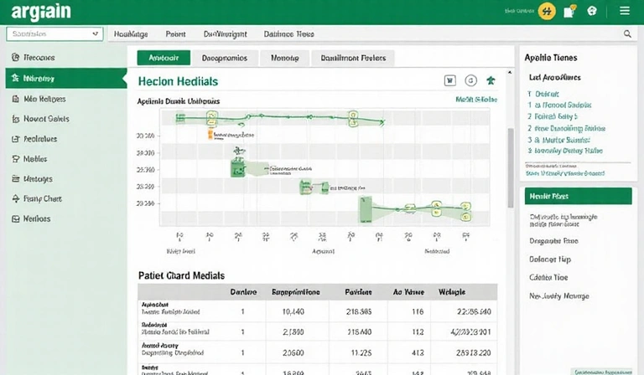Click the Nouet Sabis sidebar icon

click(16, 119)
